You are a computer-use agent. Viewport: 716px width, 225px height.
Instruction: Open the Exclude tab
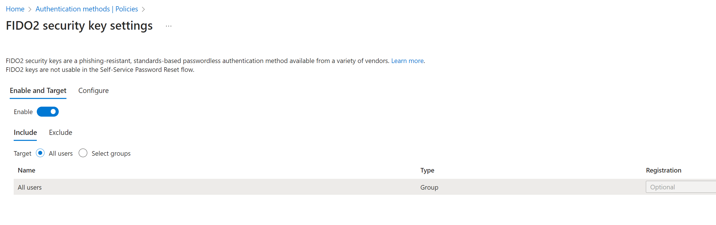click(60, 133)
